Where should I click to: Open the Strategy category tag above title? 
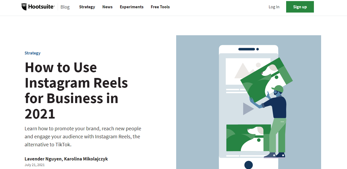pyautogui.click(x=33, y=53)
